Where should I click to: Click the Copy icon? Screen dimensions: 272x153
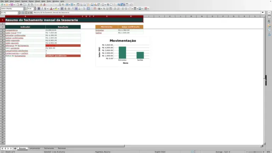(32, 5)
